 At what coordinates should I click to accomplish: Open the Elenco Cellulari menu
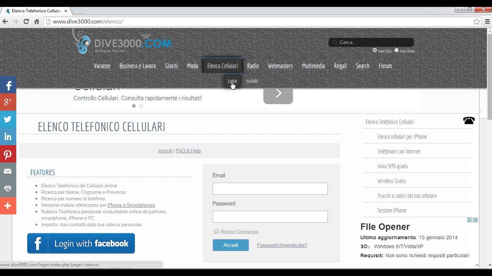click(223, 66)
